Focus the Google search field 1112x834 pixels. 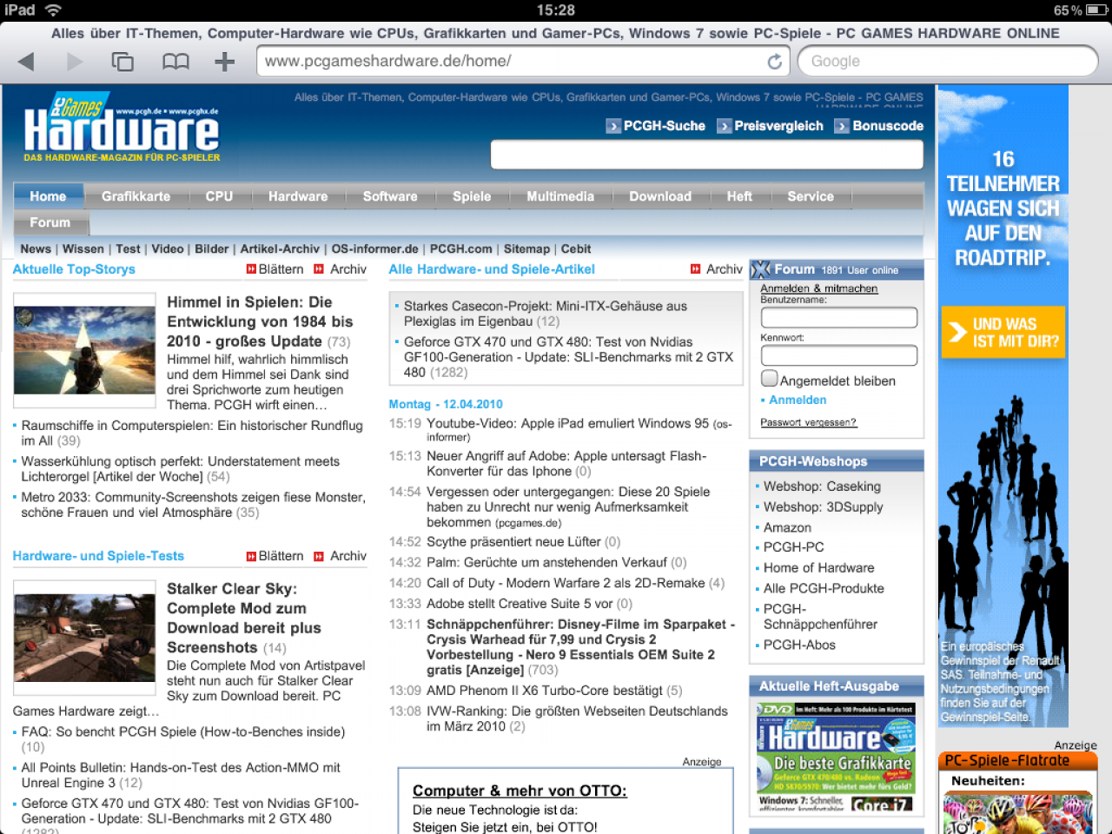pos(949,62)
